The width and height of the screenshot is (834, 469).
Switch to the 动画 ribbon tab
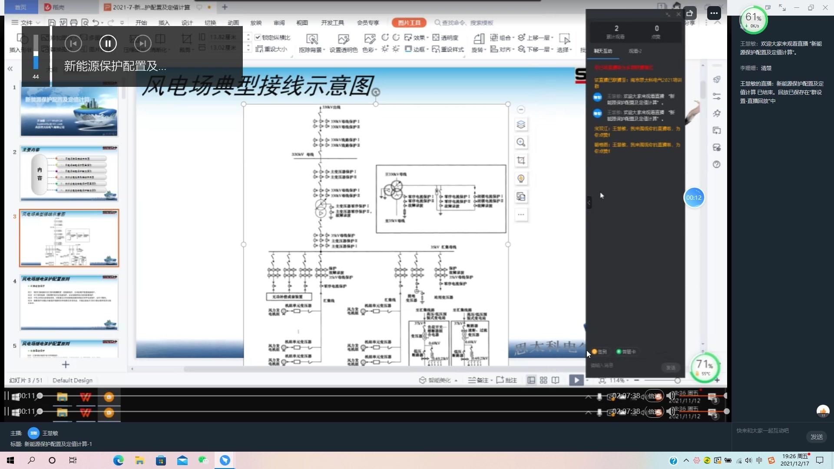[233, 23]
